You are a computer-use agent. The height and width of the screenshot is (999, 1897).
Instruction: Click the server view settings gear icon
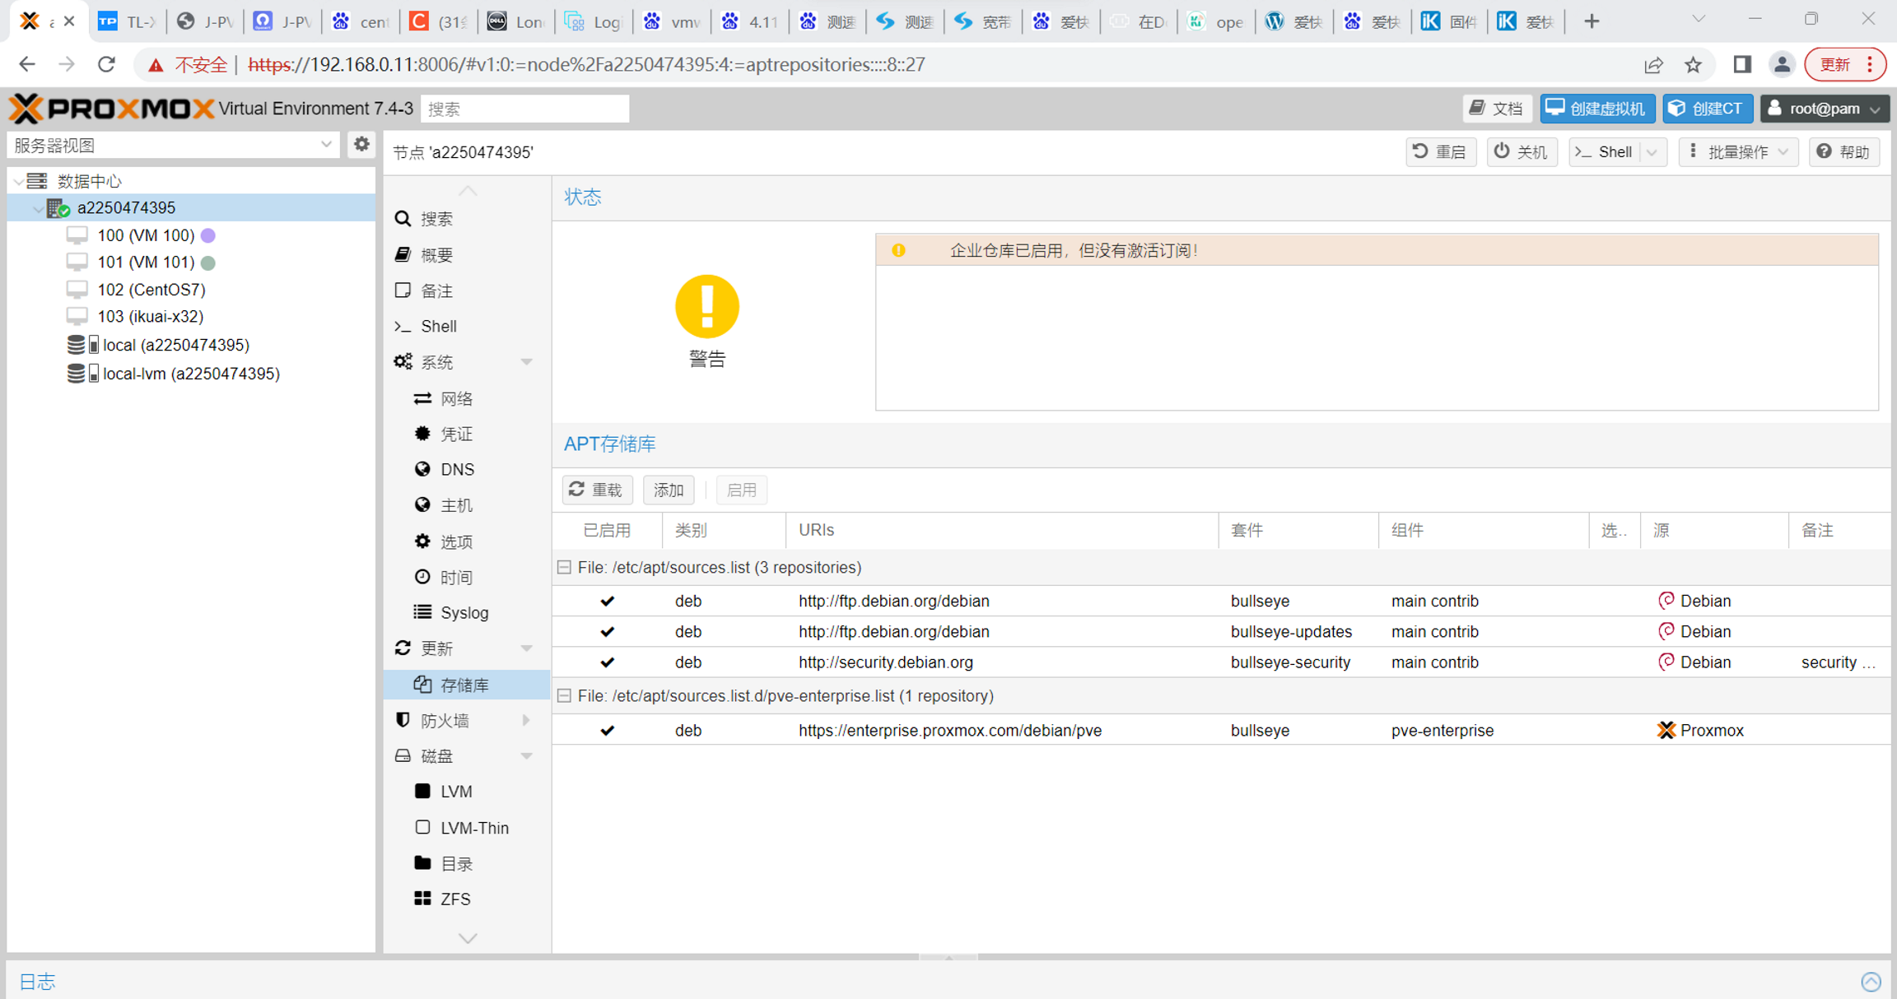click(x=361, y=145)
